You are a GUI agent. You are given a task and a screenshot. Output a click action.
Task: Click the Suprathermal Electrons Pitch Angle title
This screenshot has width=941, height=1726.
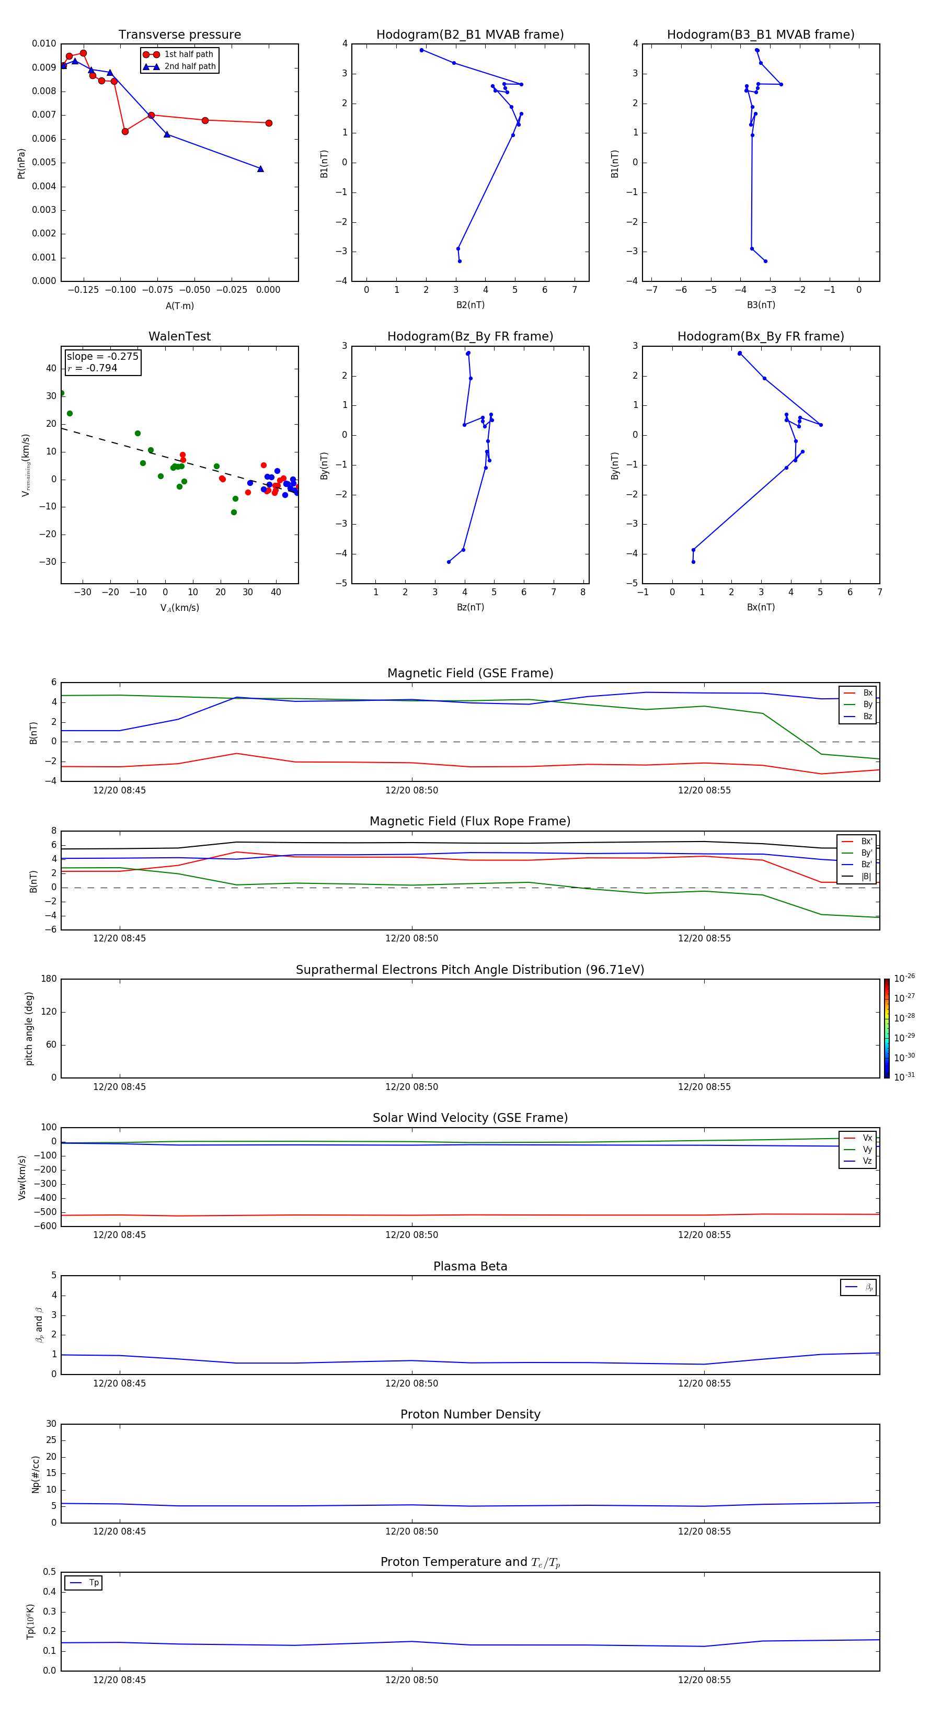pyautogui.click(x=470, y=970)
